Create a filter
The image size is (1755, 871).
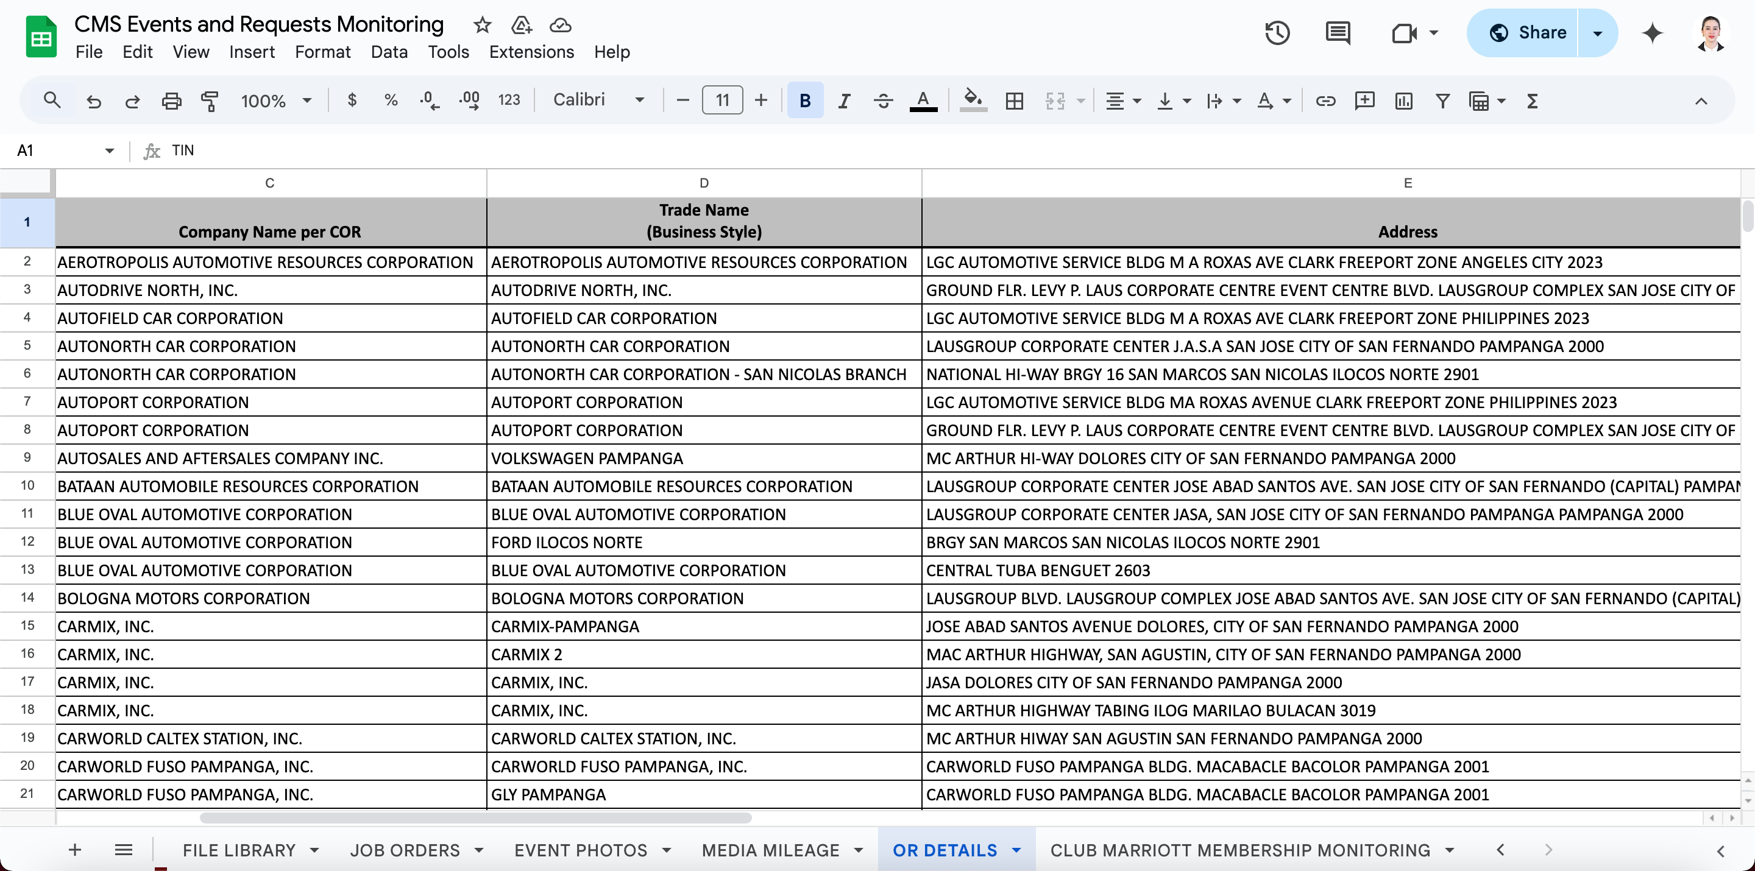click(x=1442, y=100)
